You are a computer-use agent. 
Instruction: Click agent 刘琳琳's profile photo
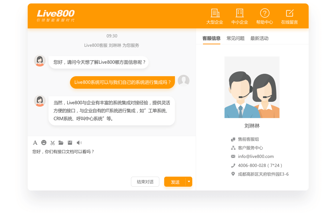click(252, 87)
